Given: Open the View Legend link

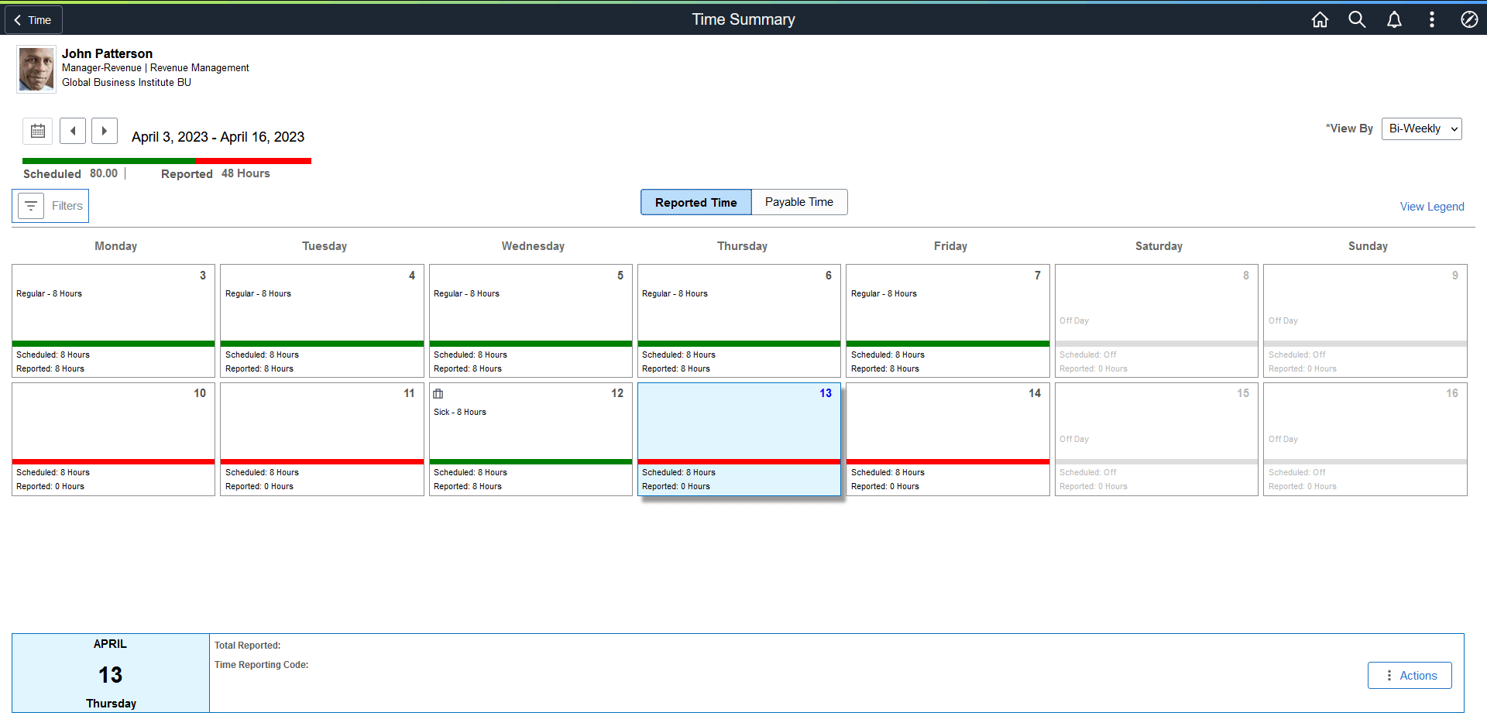Looking at the screenshot, I should [x=1432, y=206].
